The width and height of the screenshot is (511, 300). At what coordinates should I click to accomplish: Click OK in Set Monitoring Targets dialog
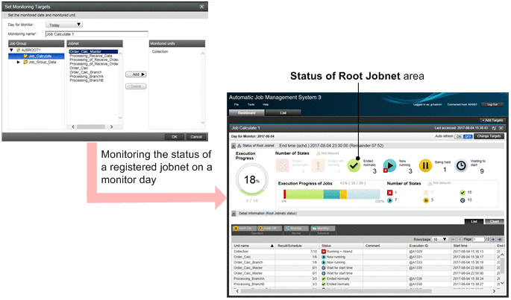[x=175, y=137]
